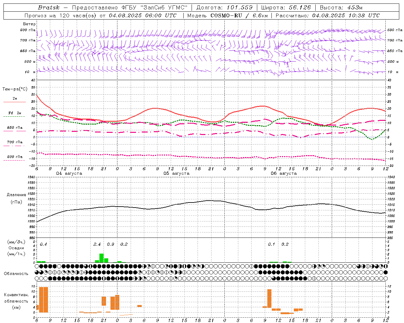Click the 700 гПа temperature legend label
The image size is (404, 323).
[15, 142]
